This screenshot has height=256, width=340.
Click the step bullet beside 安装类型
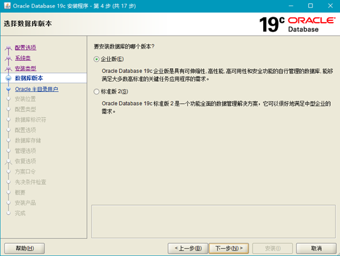click(9, 68)
